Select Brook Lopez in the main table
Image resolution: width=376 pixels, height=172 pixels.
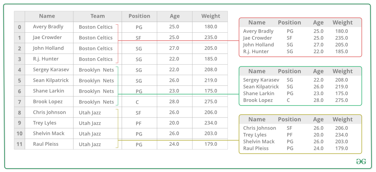click(48, 101)
